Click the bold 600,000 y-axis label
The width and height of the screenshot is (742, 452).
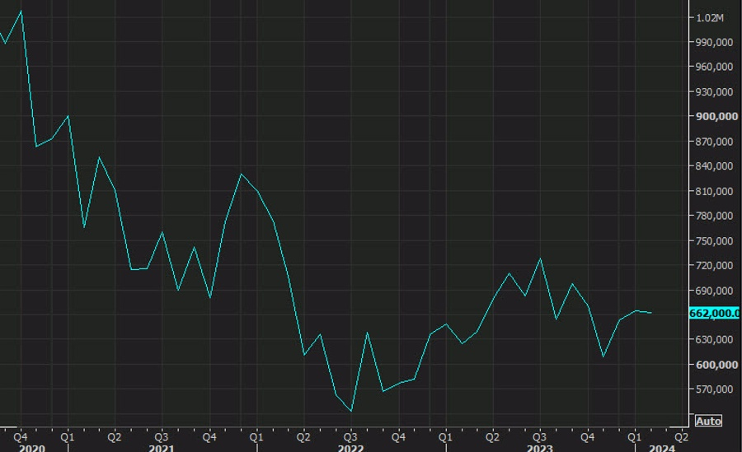pyautogui.click(x=716, y=365)
